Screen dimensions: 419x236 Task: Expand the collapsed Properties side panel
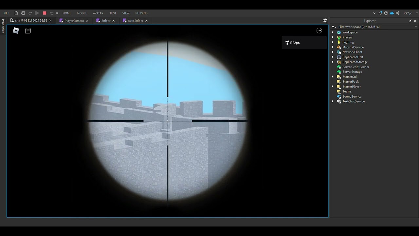[3, 26]
